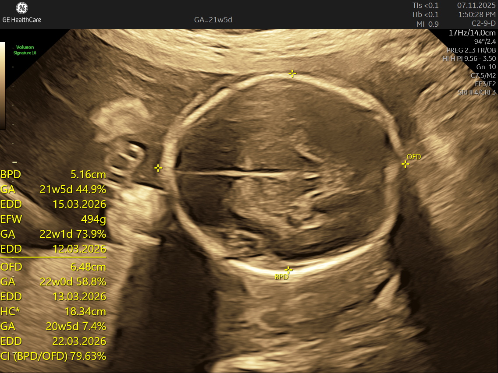Click the GE HealthCare logo
The image size is (498, 373).
click(21, 12)
